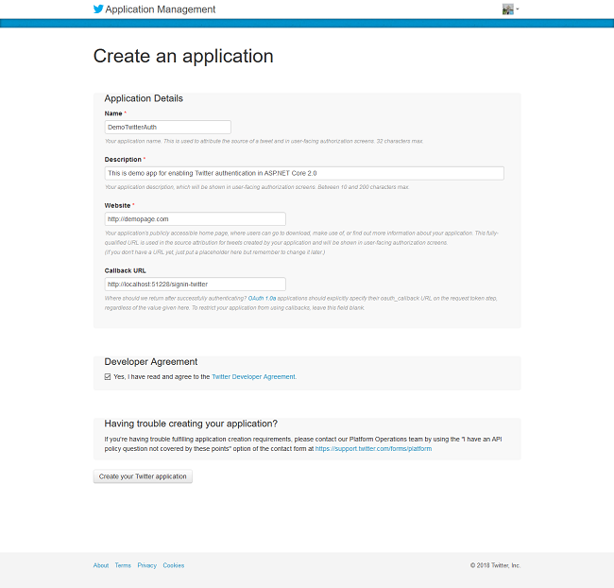The width and height of the screenshot is (614, 588).
Task: Open the user avatar account menu
Action: pyautogui.click(x=510, y=9)
